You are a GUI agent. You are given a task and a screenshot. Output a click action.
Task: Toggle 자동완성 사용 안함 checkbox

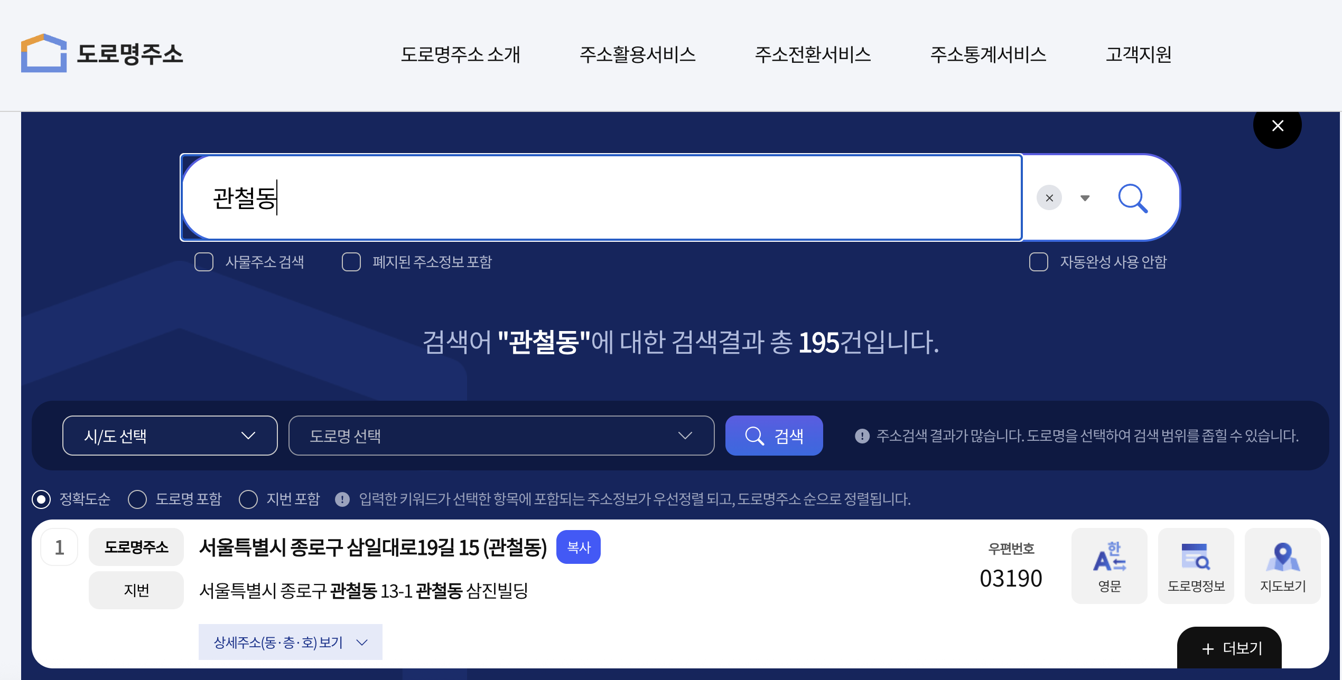point(1038,262)
